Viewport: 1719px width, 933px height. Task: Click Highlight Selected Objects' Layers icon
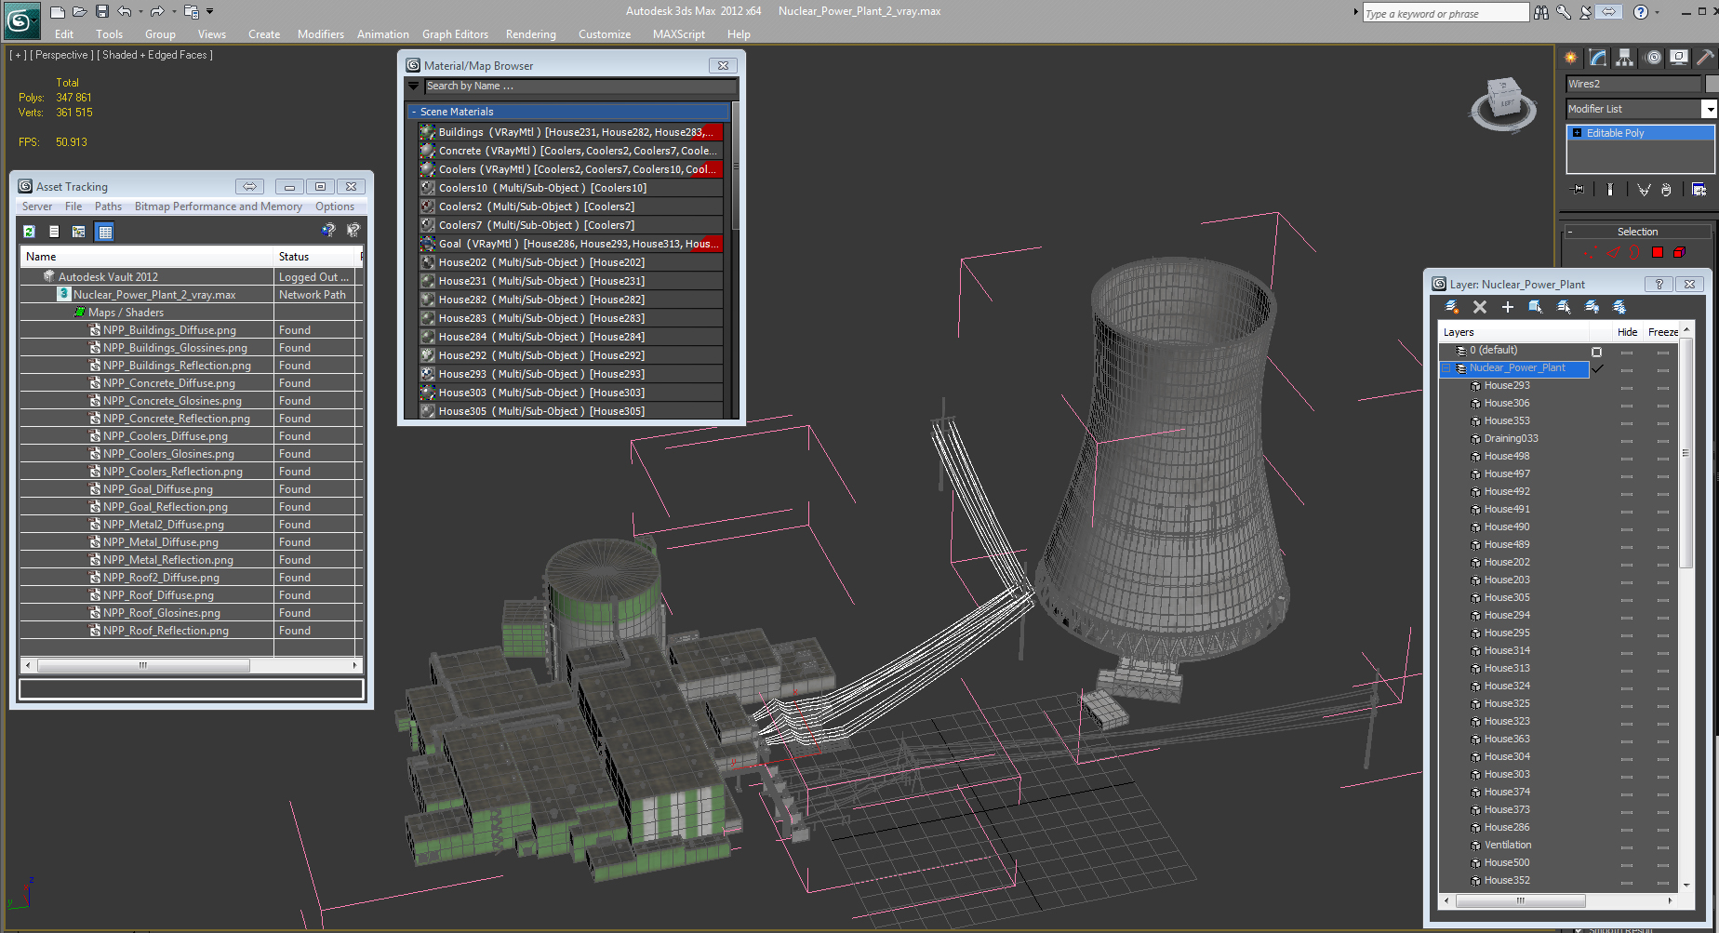tap(1564, 307)
